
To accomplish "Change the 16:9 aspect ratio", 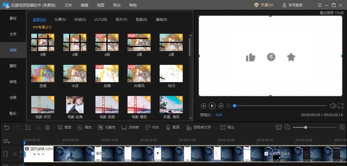I will coord(218,115).
